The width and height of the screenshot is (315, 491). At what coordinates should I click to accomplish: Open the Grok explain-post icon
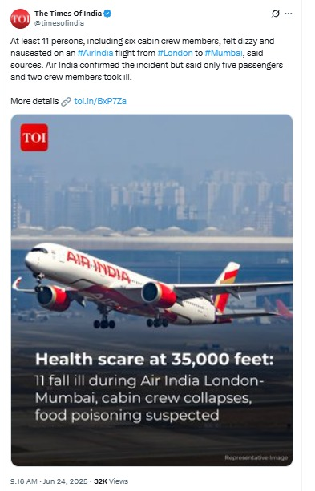276,14
